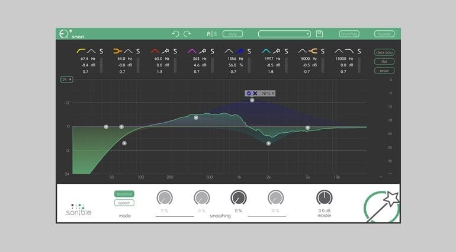Select standard mode
The image size is (456, 252).
click(124, 194)
